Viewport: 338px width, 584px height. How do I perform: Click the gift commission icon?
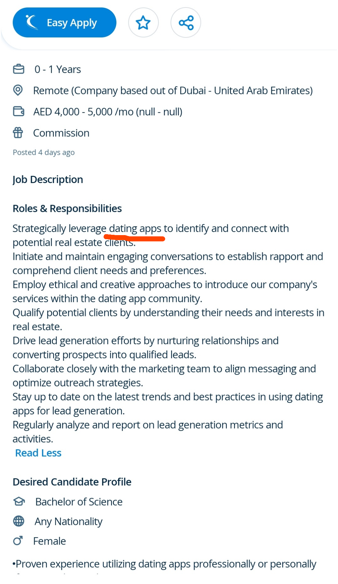(18, 133)
